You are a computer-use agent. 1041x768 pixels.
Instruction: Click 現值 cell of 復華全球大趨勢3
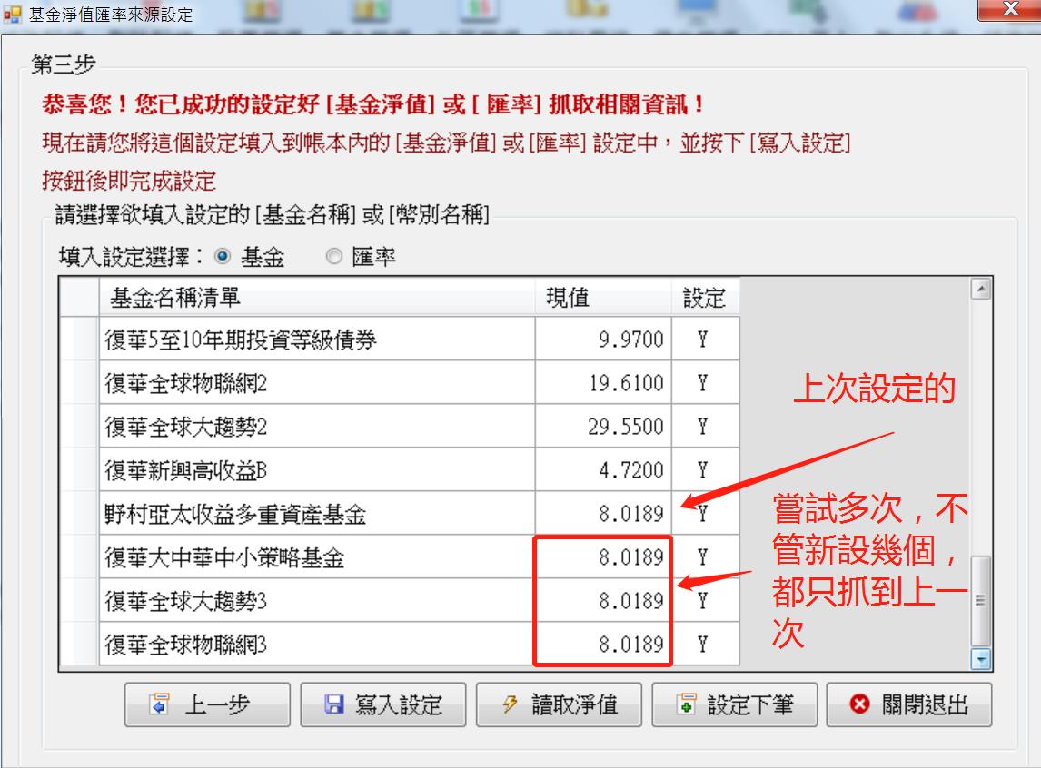point(603,601)
